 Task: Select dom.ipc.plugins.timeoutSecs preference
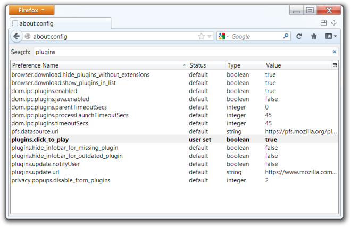[x=174, y=123]
